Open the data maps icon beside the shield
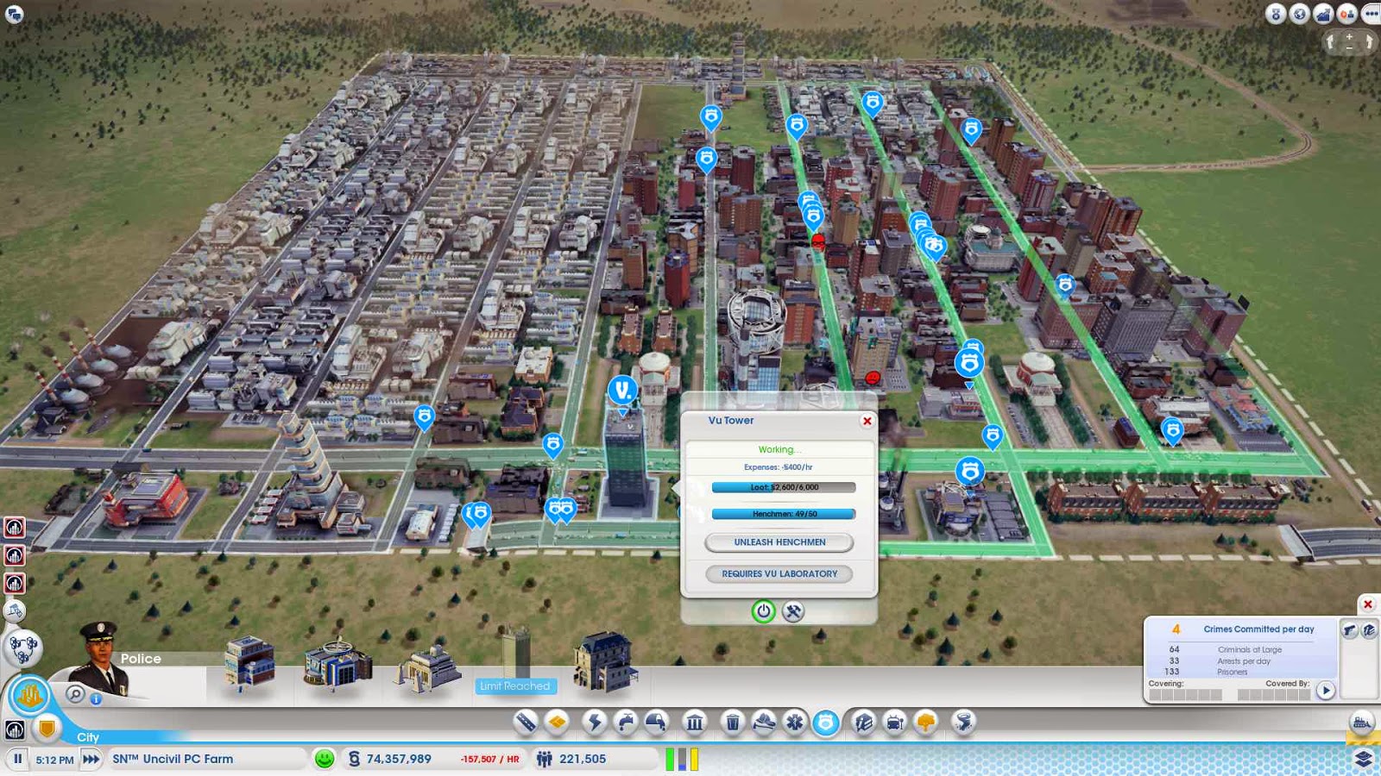This screenshot has height=776, width=1381. click(x=15, y=730)
